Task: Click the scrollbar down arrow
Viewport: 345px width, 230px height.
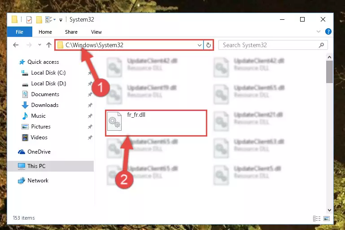Action: click(329, 210)
